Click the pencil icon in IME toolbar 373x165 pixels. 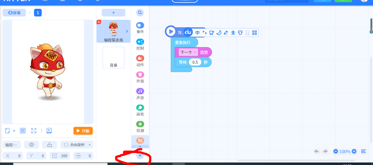226,33
